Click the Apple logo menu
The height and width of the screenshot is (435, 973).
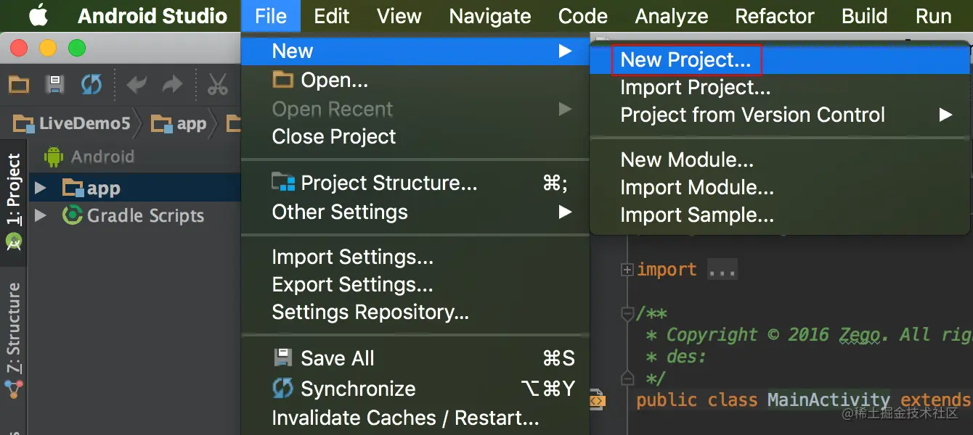[38, 15]
